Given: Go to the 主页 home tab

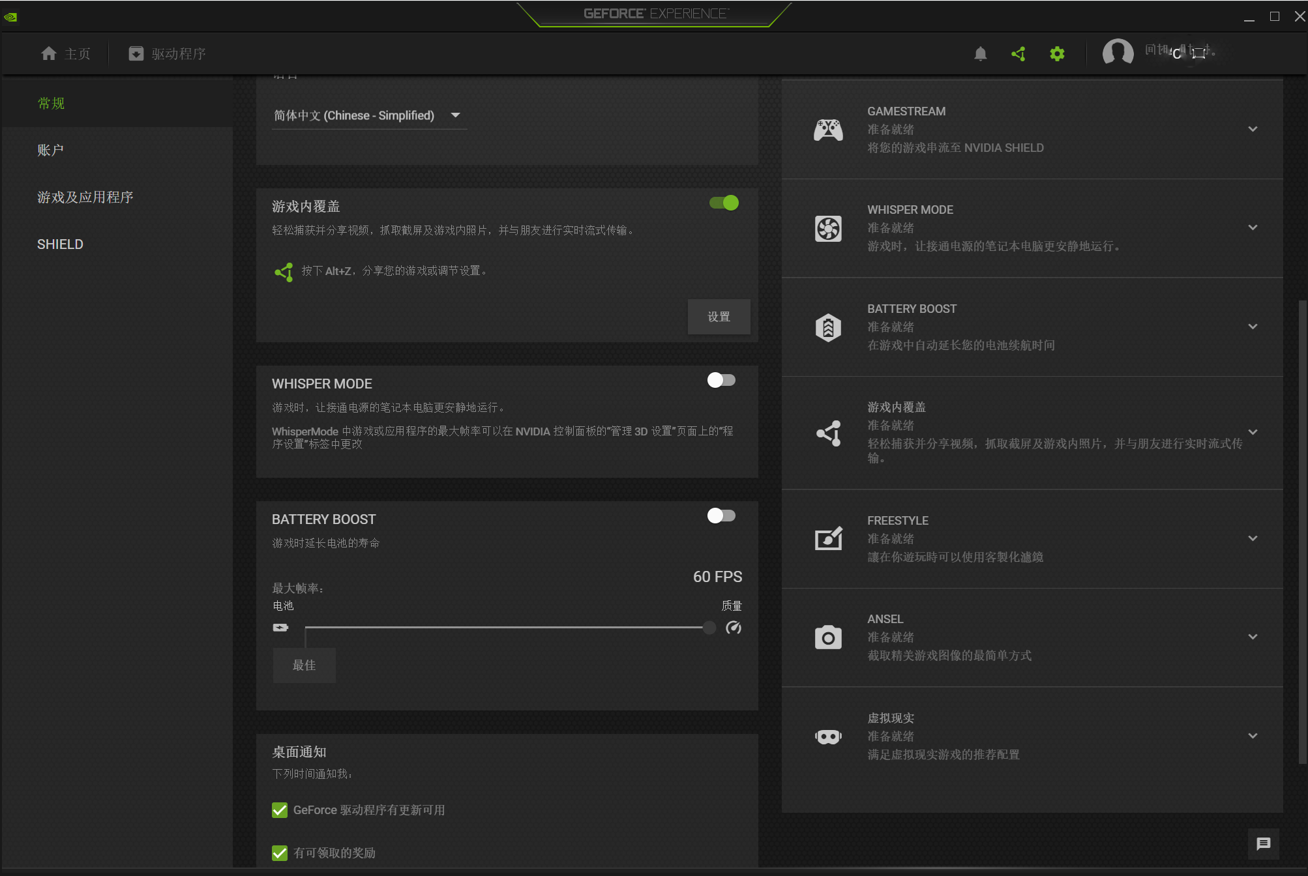Looking at the screenshot, I should point(65,53).
